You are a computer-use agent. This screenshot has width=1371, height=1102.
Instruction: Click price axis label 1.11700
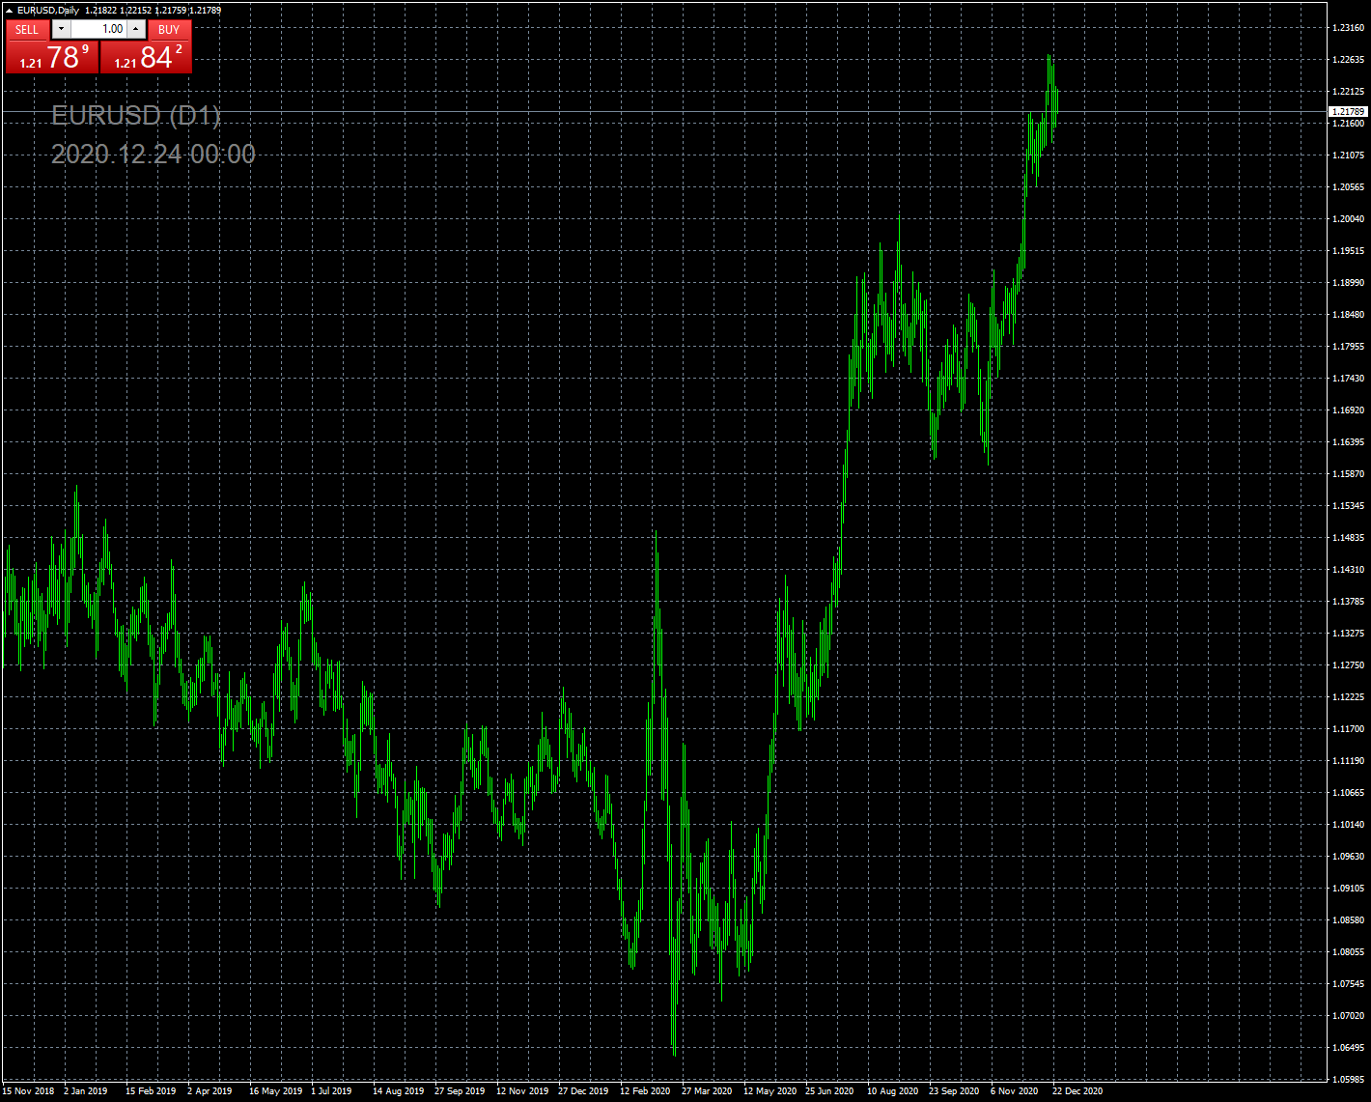(x=1348, y=729)
